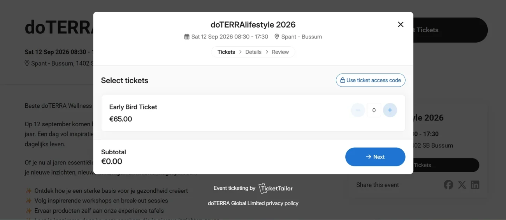The image size is (506, 220).
Task: Click the Select tickets heading
Action: [x=125, y=80]
